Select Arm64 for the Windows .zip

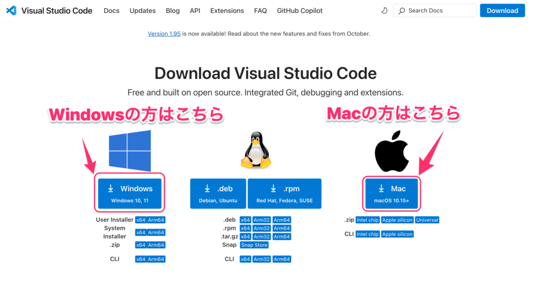156,245
